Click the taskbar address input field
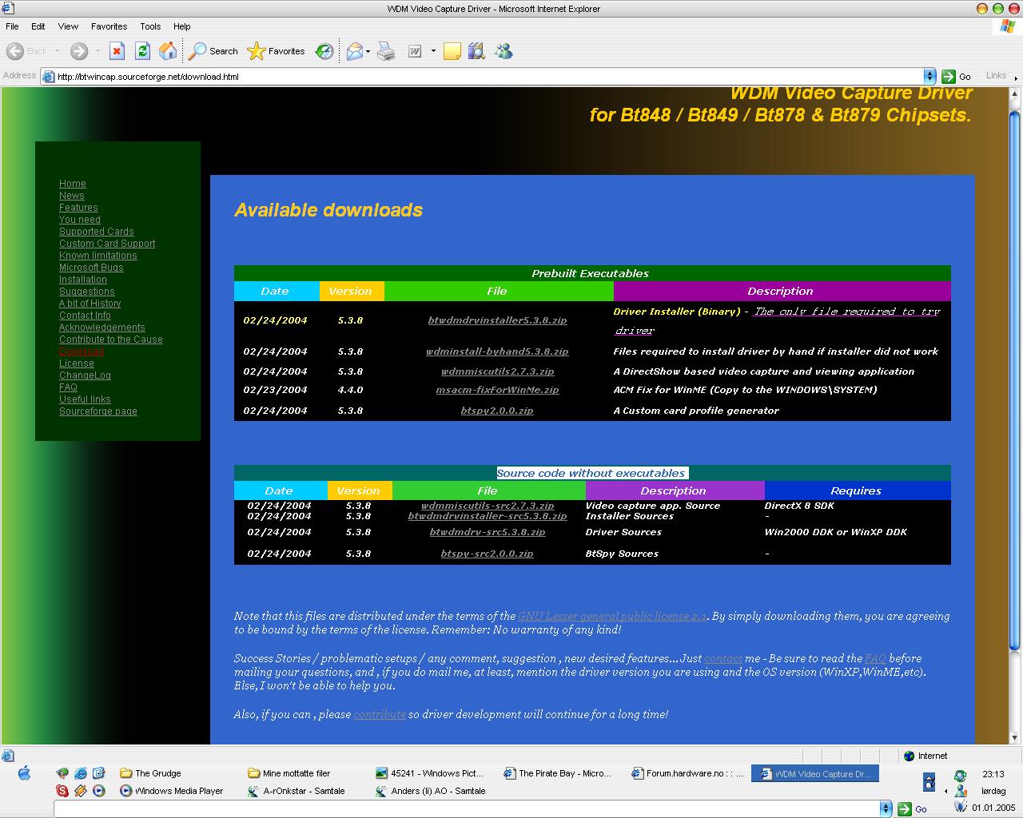 [467, 808]
